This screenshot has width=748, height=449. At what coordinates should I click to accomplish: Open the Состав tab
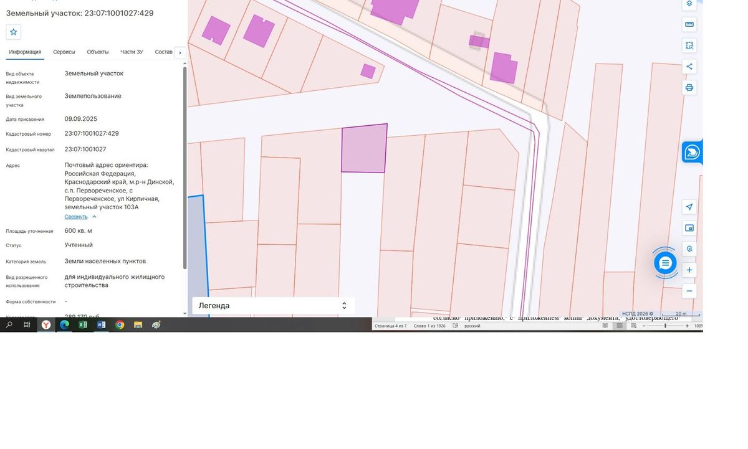pyautogui.click(x=163, y=52)
